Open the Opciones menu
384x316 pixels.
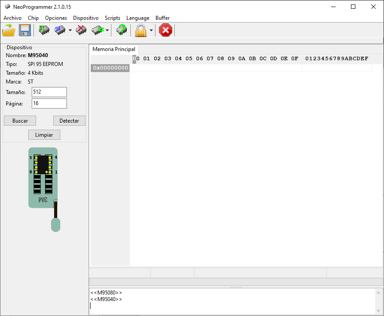(x=56, y=18)
